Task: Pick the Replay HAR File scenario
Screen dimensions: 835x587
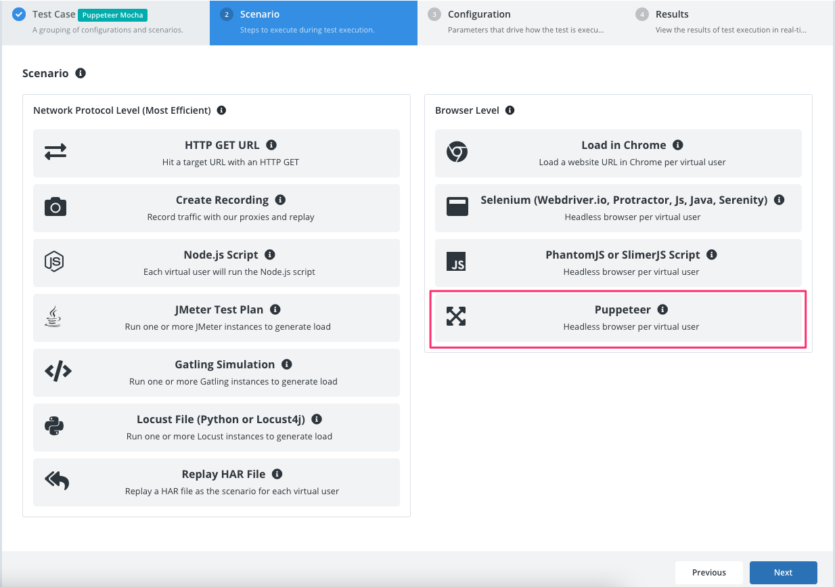Action: pos(217,482)
